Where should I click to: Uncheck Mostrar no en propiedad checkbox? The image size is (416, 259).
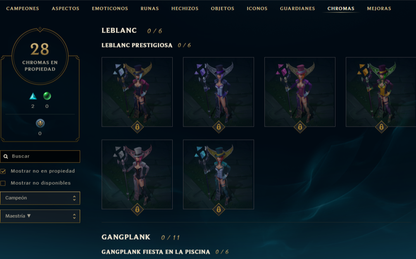(3, 171)
